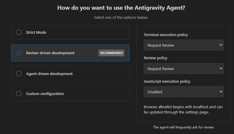Click the "agent will frequently ask for review" note
This screenshot has height=134, width=234.
184,127
